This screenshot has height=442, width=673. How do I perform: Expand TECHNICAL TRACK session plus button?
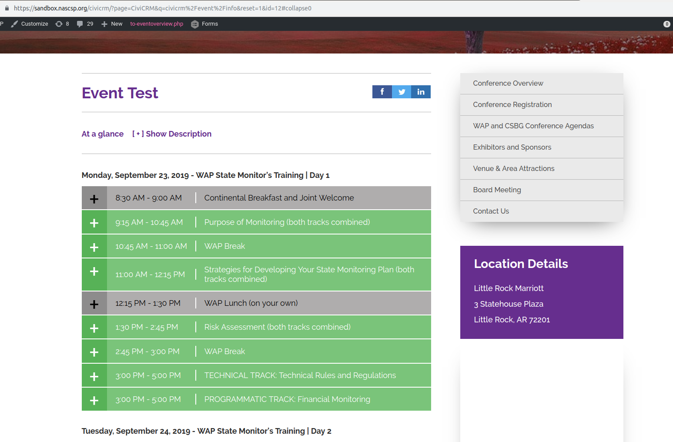tap(94, 376)
